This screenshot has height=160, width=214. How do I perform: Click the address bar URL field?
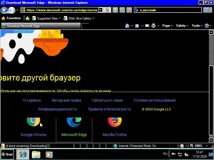tap(59, 10)
